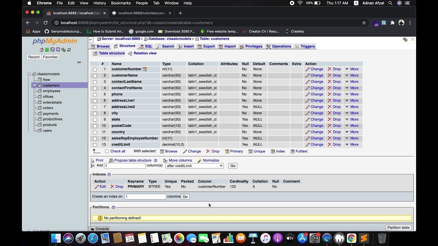Expand the users table node
This screenshot has height=246, width=438.
(35, 131)
